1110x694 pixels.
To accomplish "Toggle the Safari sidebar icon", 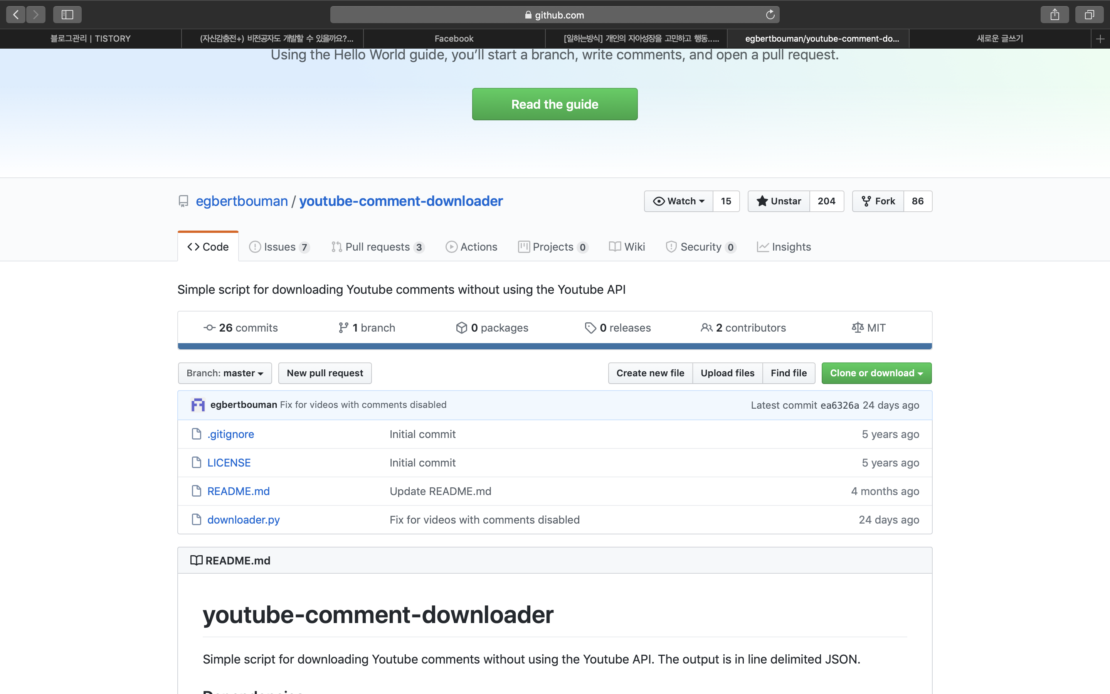I will pos(67,15).
